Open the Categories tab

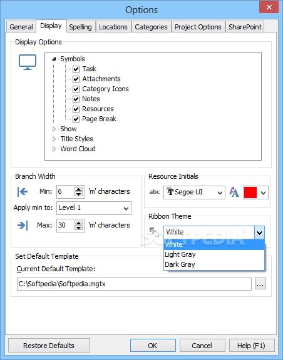pyautogui.click(x=151, y=27)
